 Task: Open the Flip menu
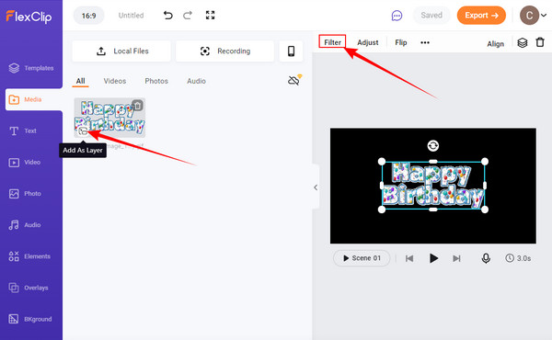pos(400,42)
